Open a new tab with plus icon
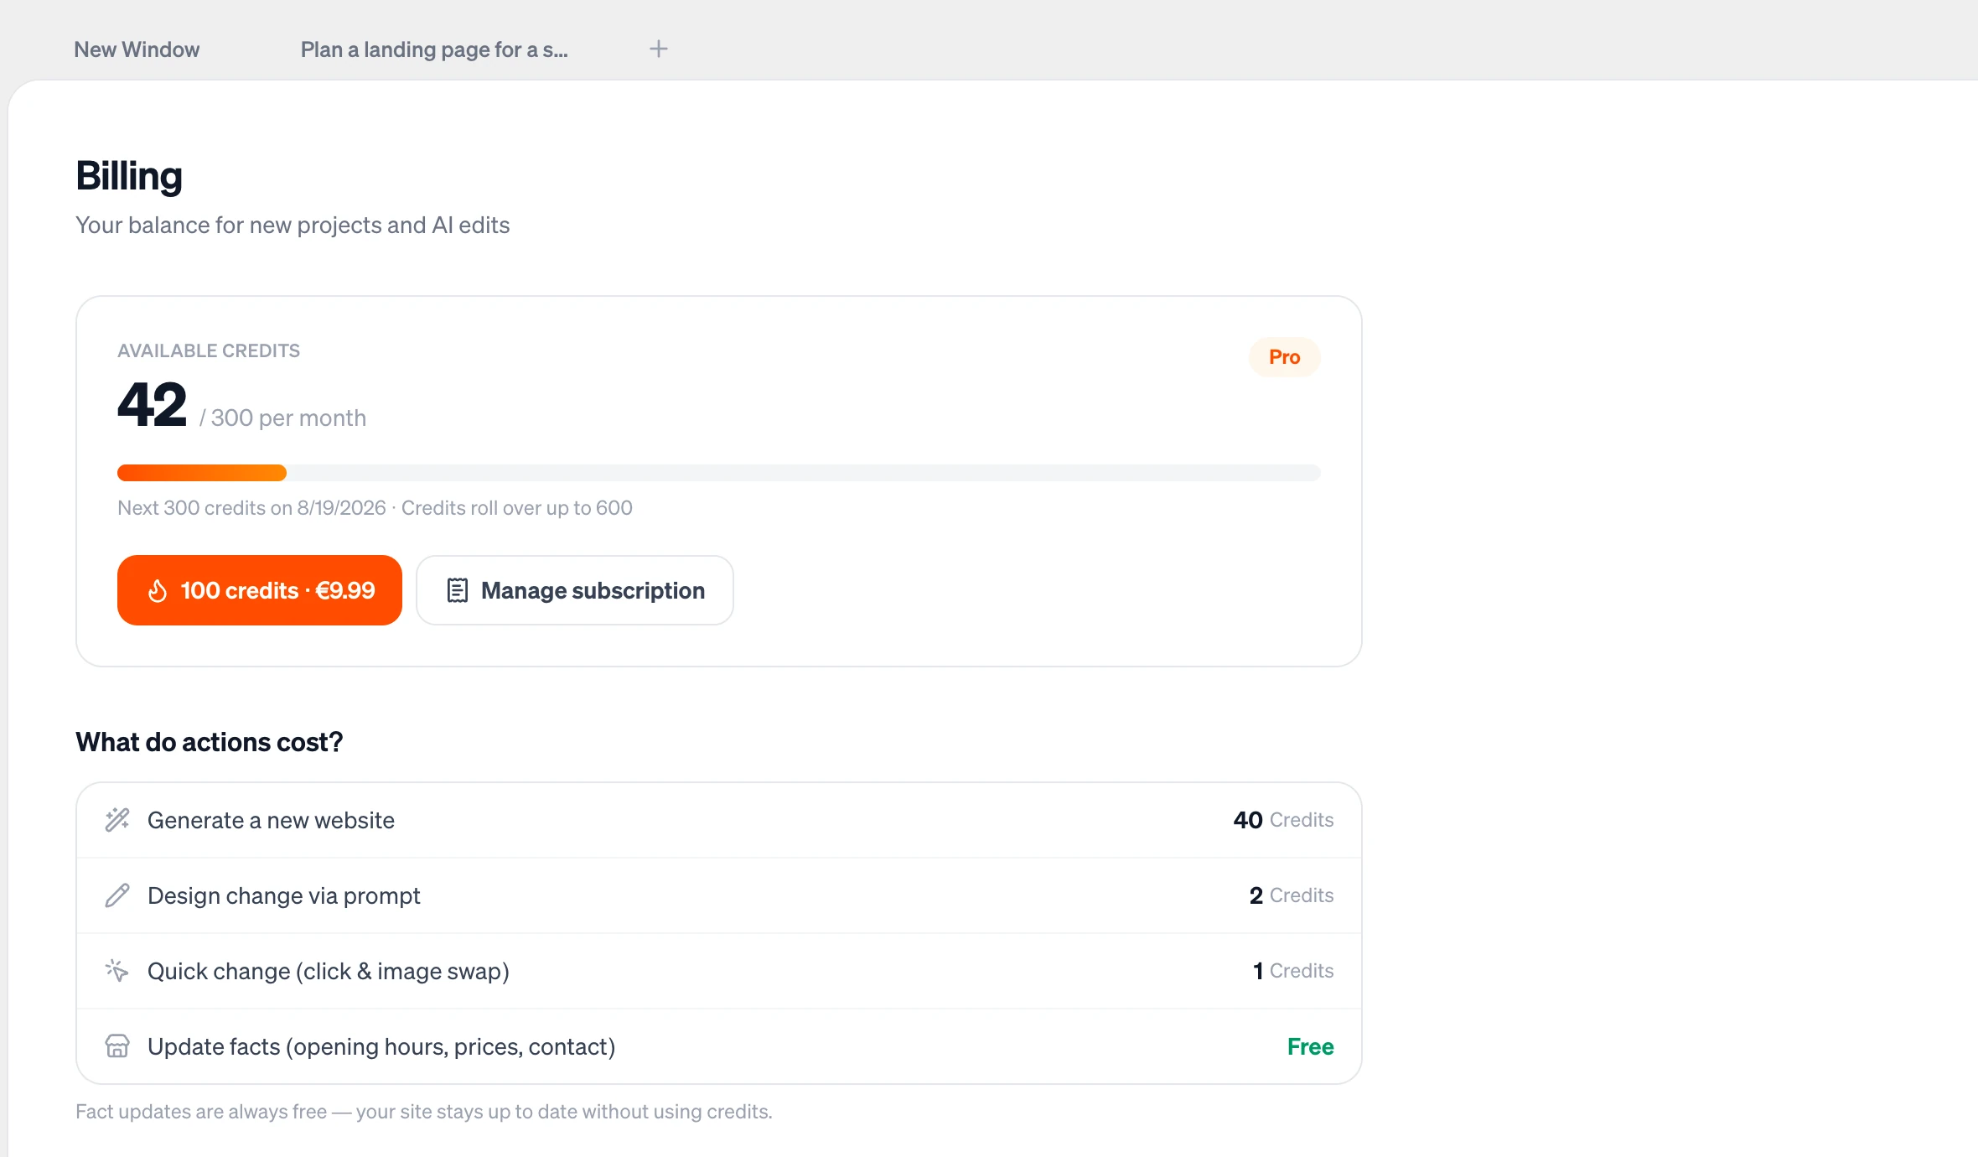Image resolution: width=1978 pixels, height=1157 pixels. click(659, 49)
